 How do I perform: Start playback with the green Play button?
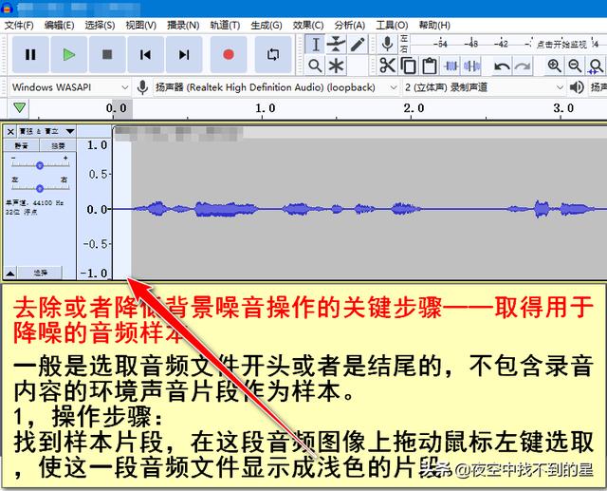[x=69, y=55]
